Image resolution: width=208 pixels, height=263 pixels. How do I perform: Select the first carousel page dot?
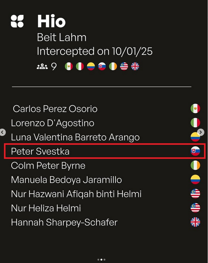tap(98, 260)
